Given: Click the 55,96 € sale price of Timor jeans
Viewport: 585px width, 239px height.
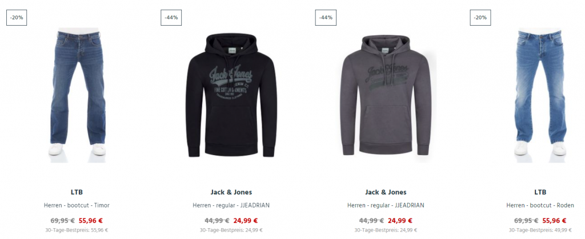Looking at the screenshot, I should [91, 220].
